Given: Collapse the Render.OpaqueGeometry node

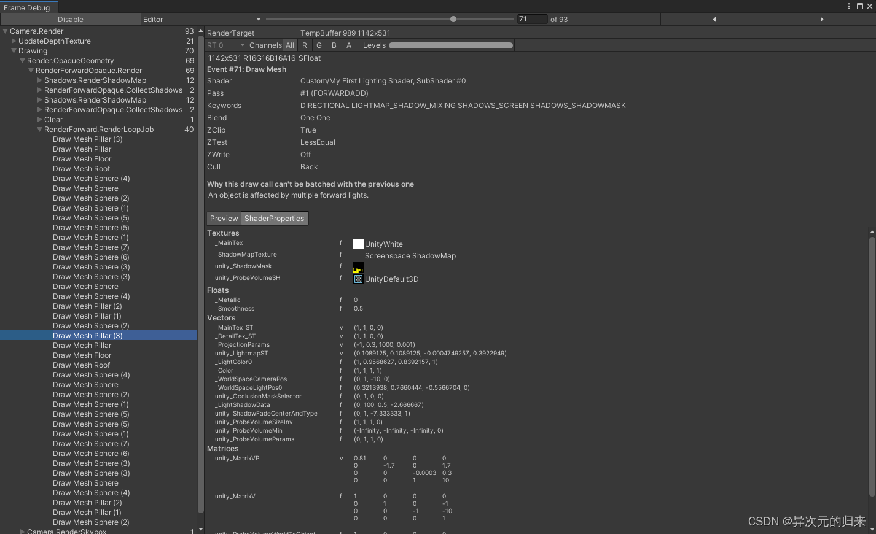Looking at the screenshot, I should point(23,61).
